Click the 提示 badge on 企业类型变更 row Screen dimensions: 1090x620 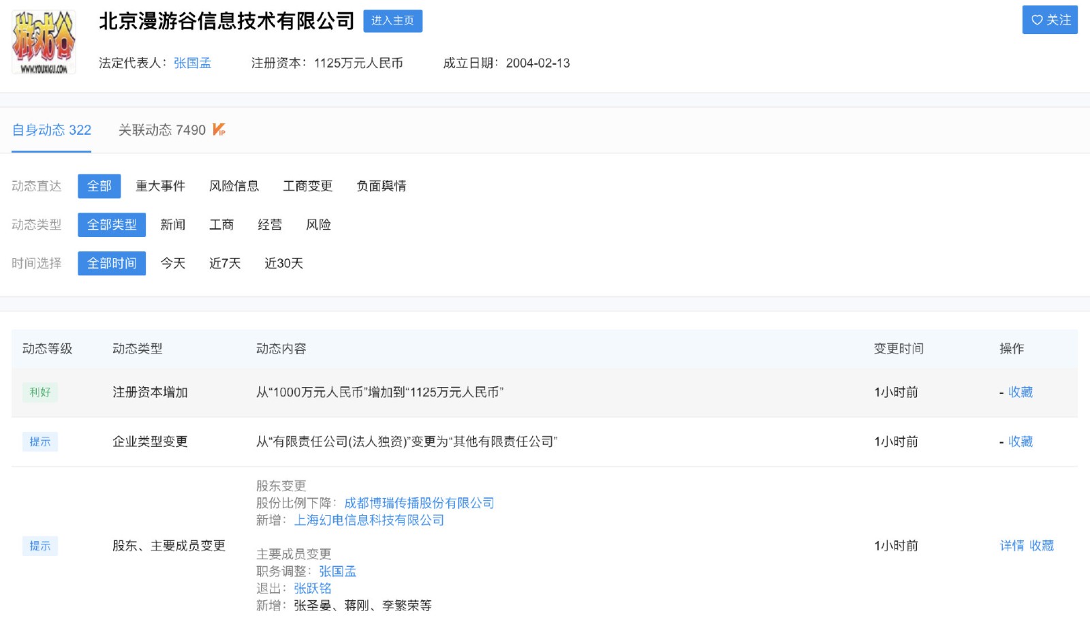(40, 441)
